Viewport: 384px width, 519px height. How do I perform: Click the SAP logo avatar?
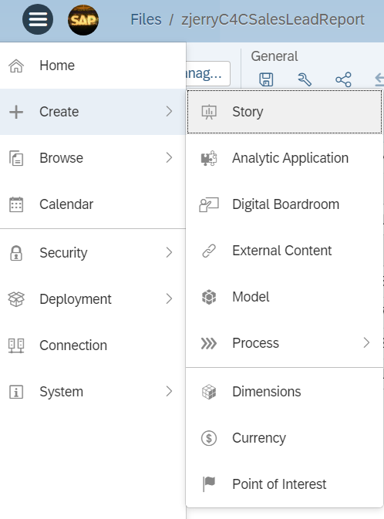pos(83,20)
